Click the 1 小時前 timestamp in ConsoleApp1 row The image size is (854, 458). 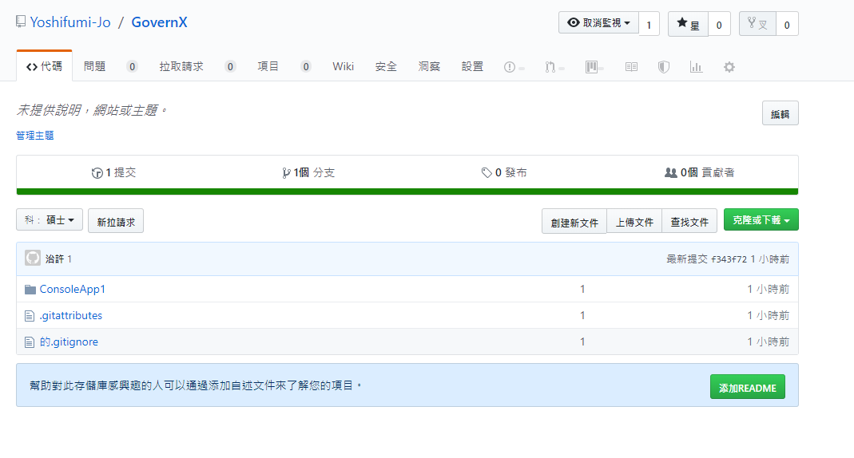click(x=768, y=289)
